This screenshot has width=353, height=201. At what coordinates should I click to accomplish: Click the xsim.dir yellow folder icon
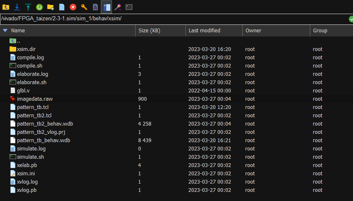point(13,49)
